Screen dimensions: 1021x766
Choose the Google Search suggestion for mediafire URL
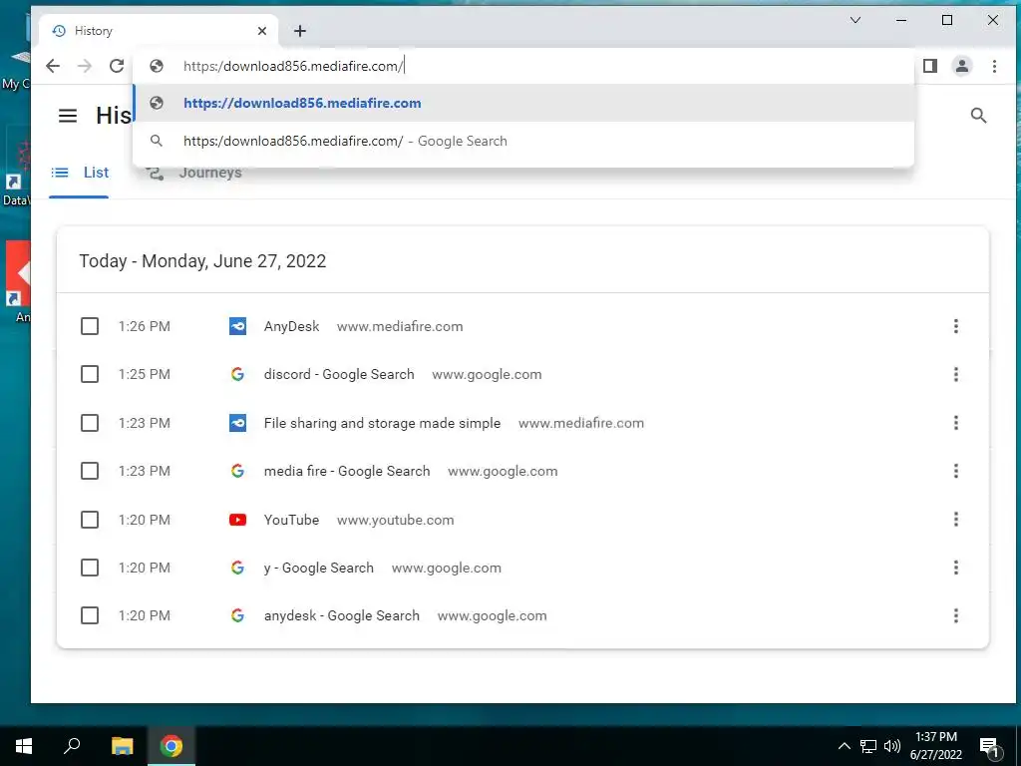(x=522, y=141)
